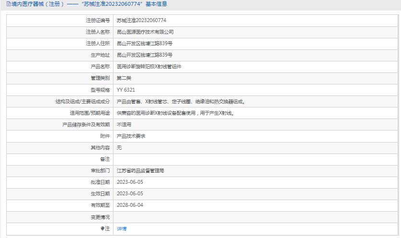Click the 管理类别 label
Image resolution: width=401 pixels, height=238 pixels.
coord(100,78)
